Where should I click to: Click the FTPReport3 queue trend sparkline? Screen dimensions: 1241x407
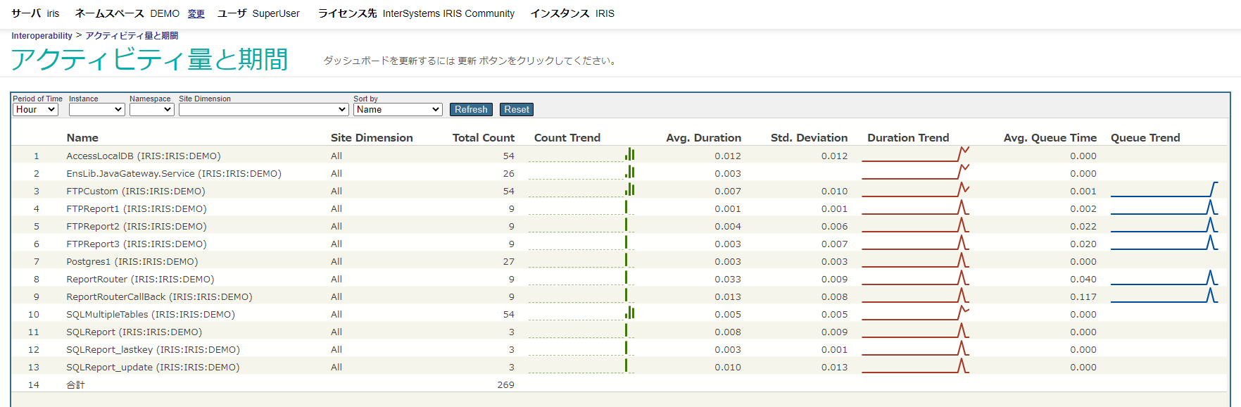(1164, 243)
